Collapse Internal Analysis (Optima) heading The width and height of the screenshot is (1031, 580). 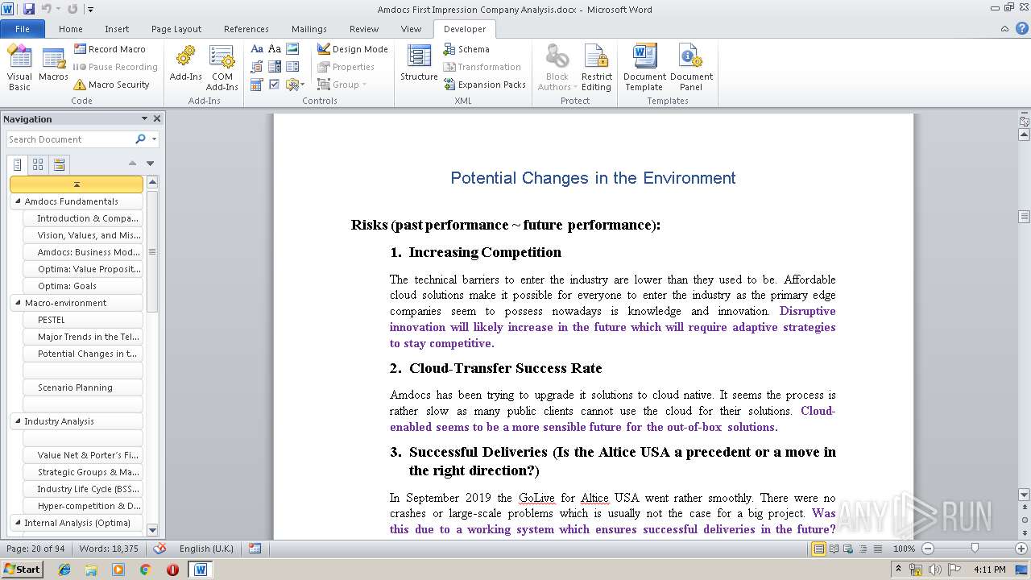pyautogui.click(x=18, y=523)
